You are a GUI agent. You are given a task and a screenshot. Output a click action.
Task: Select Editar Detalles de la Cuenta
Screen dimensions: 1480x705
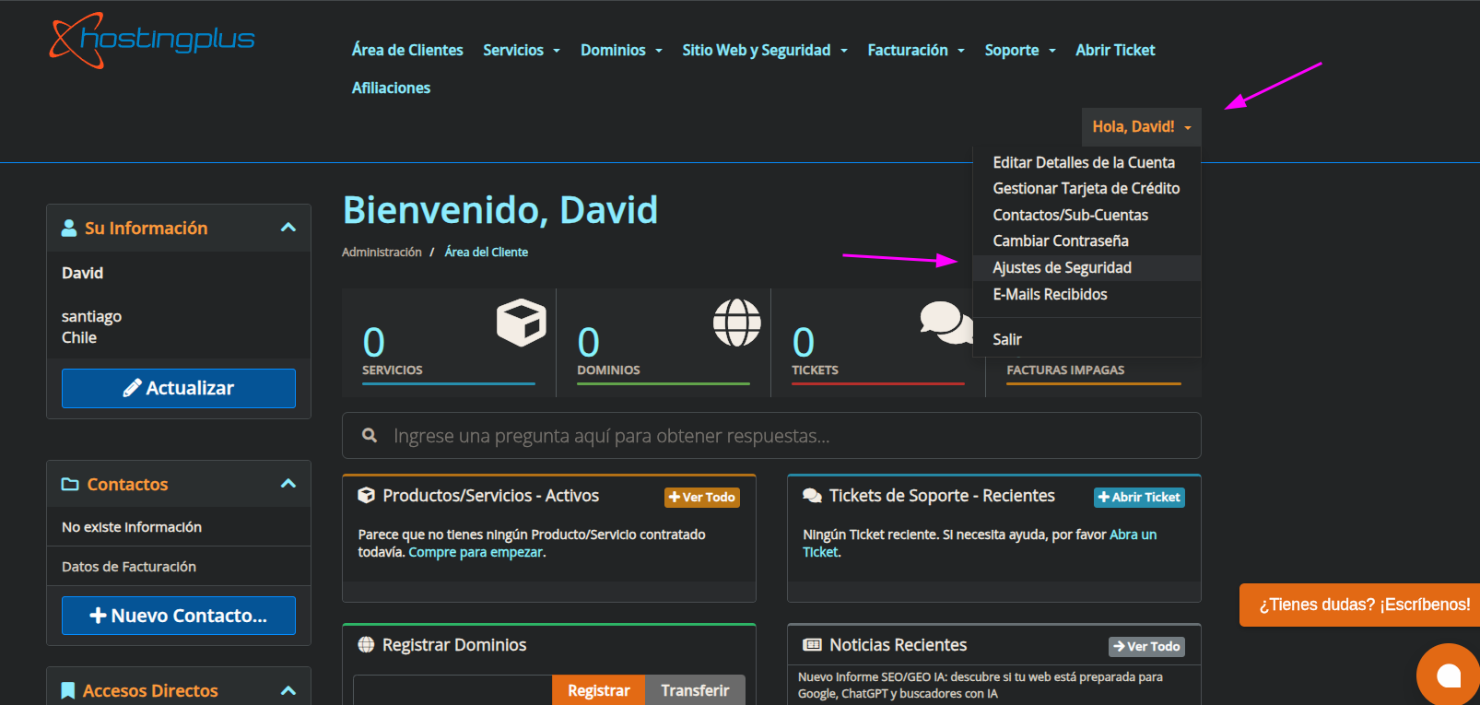1087,162
